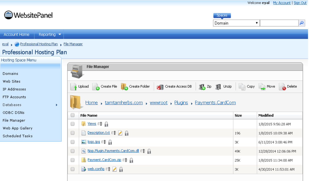This screenshot has height=181, width=309.
Task: Click Professional Hosting Plan breadcrumb link
Action: click(x=39, y=44)
